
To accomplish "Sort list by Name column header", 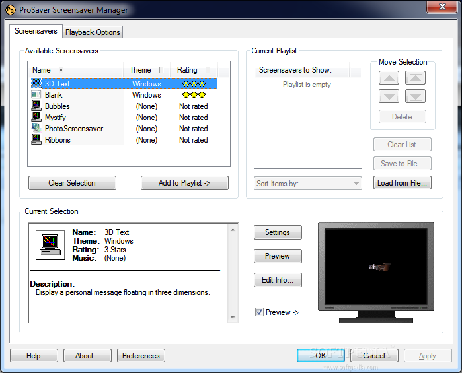I will 76,70.
